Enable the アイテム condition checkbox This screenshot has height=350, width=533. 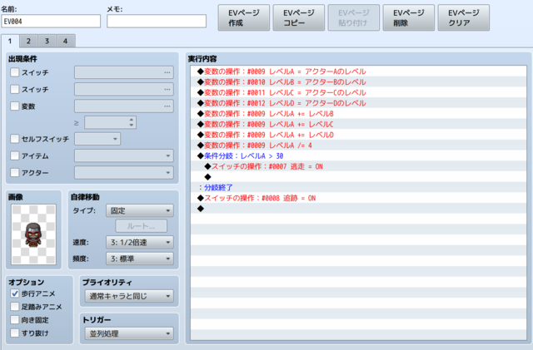point(15,155)
